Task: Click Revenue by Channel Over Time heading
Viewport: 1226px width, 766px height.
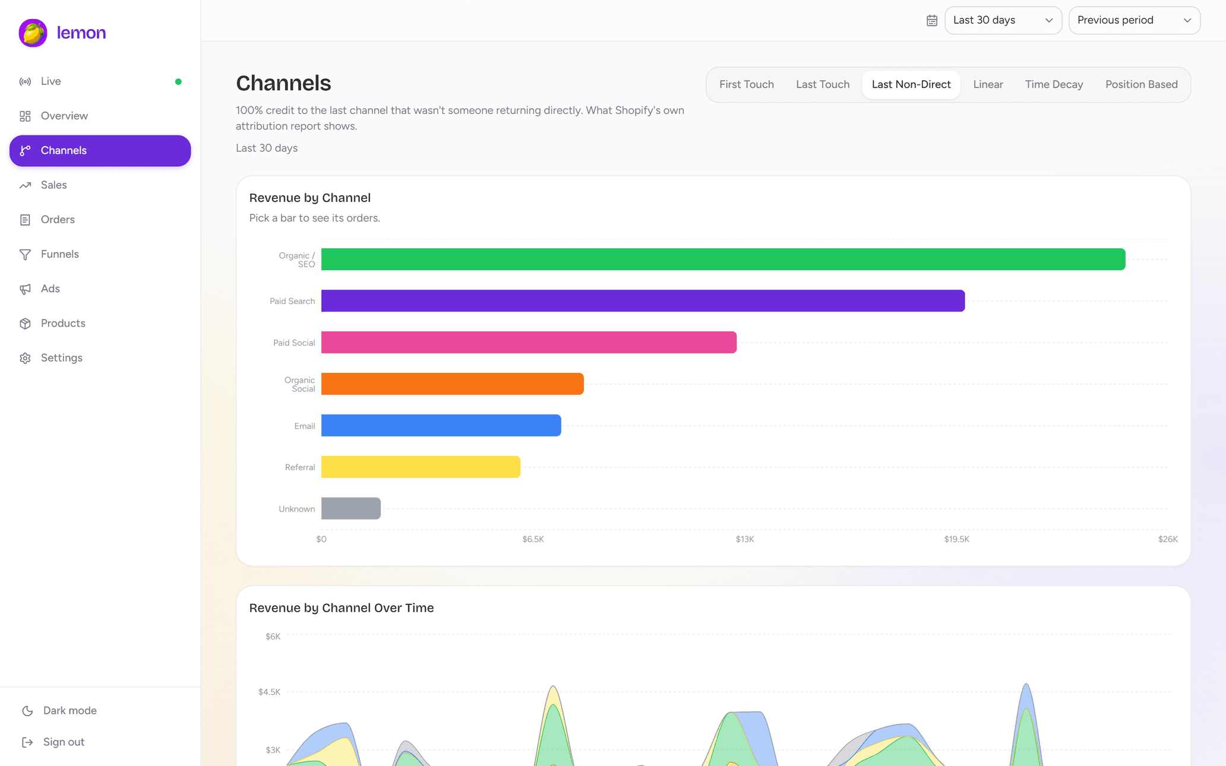Action: pos(342,608)
